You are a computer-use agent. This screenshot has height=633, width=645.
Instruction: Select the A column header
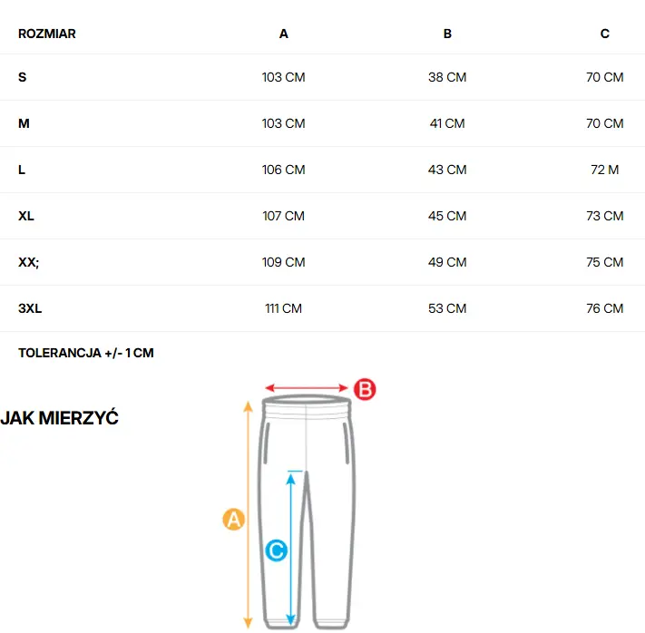click(x=284, y=34)
